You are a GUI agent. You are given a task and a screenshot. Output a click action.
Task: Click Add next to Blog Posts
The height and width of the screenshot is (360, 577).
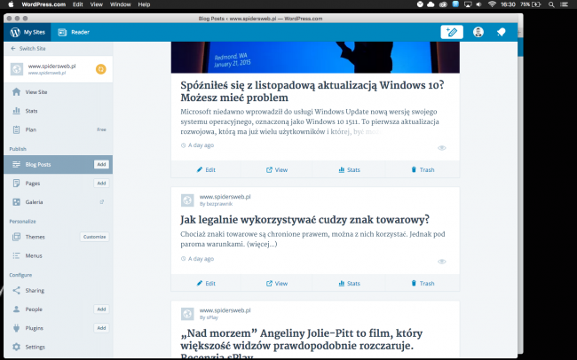[x=101, y=164]
